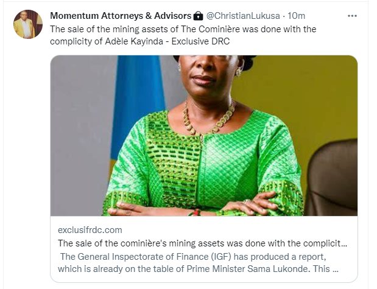Click the truncated ellipsis ending the card headline
Screen dimensions: 377x289
click(x=345, y=243)
